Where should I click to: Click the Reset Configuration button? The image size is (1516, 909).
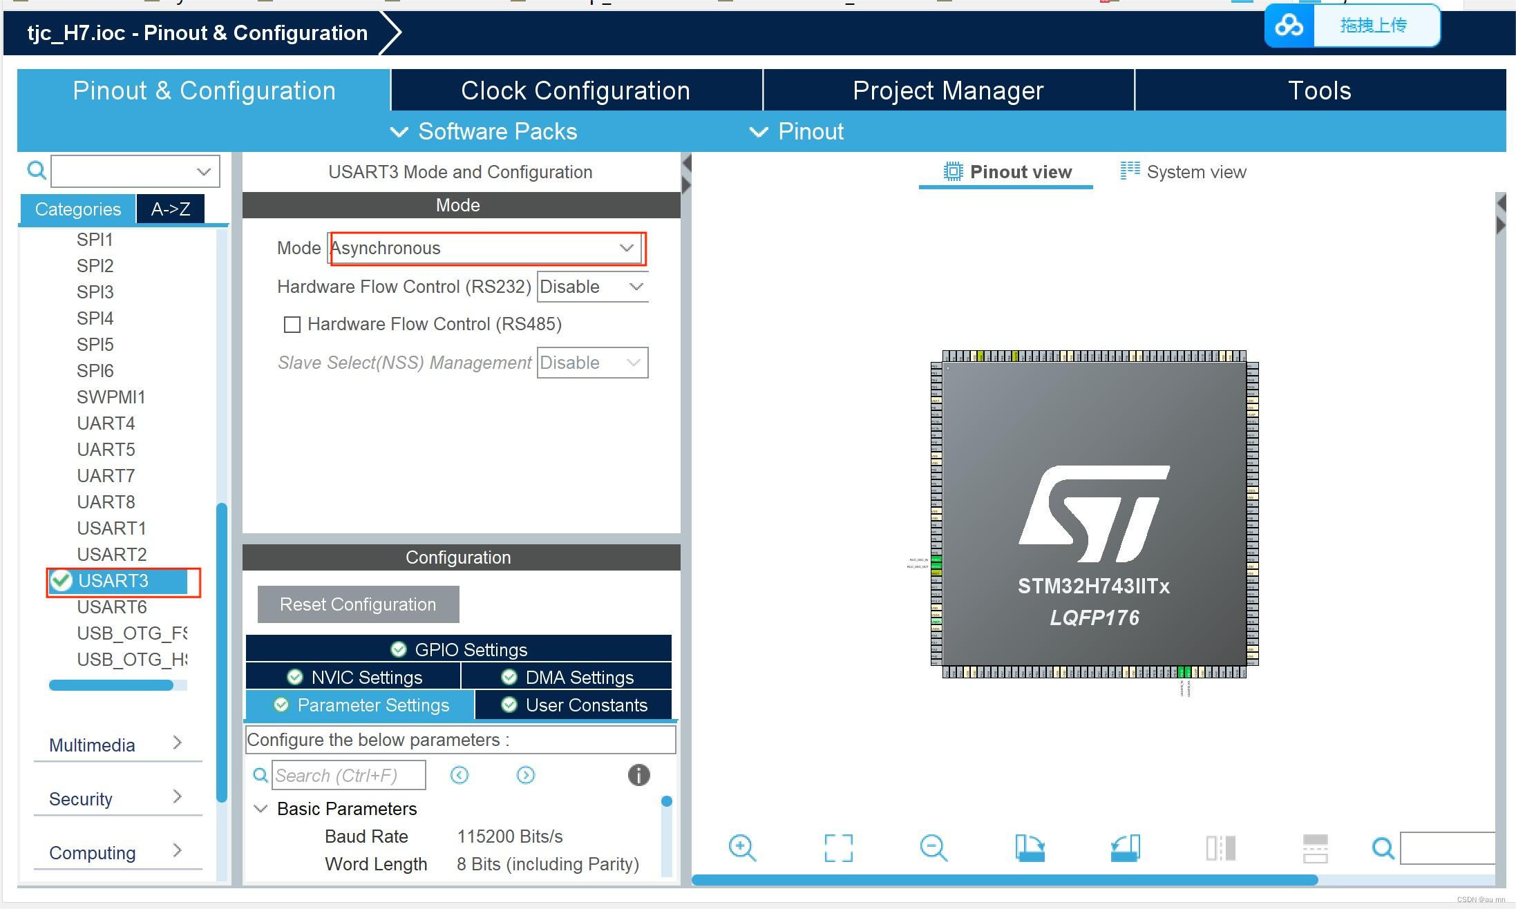356,605
